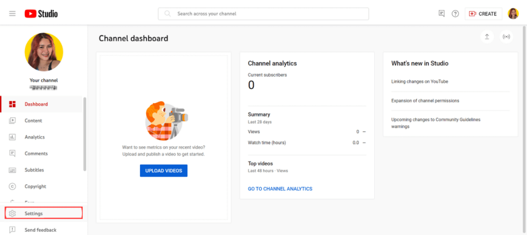Open the Subtitles page

(x=34, y=170)
